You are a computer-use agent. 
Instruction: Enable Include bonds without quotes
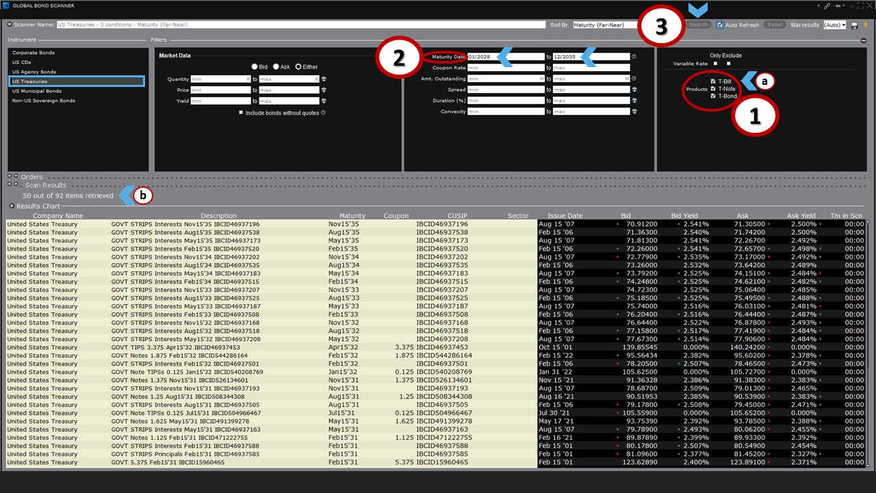point(241,112)
